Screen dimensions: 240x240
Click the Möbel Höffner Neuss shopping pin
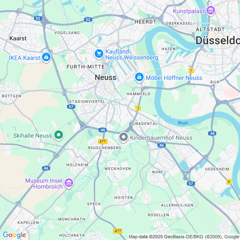coord(139,77)
